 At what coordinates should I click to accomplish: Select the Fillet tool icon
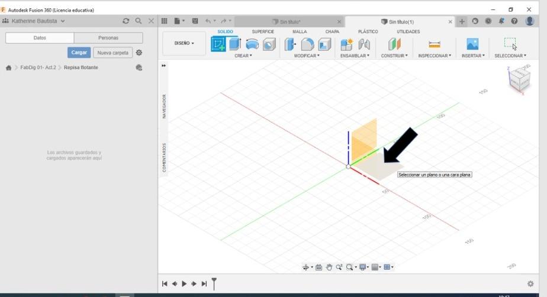(x=307, y=44)
